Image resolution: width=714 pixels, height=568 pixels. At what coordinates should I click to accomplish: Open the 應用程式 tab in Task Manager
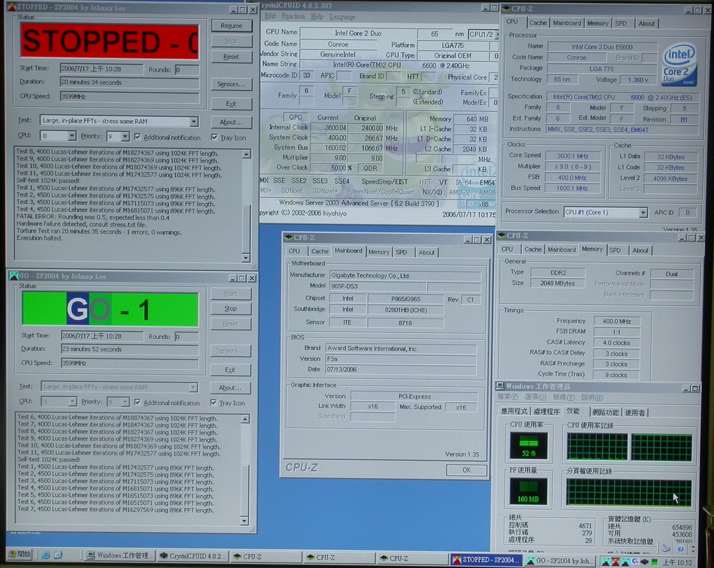coord(514,411)
